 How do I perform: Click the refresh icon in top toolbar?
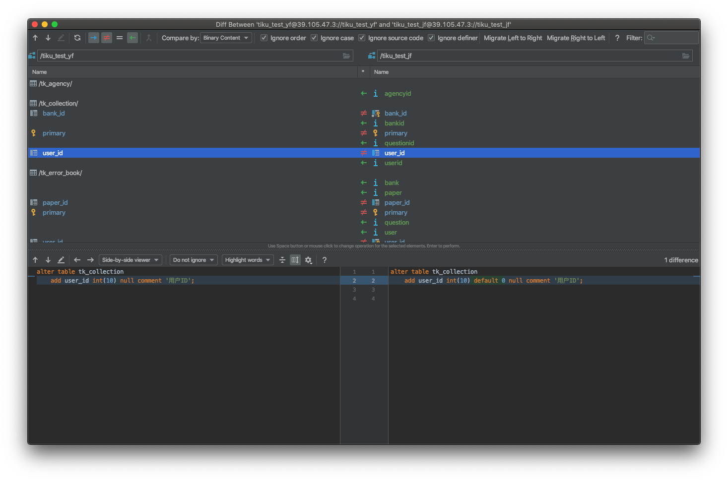coord(77,38)
